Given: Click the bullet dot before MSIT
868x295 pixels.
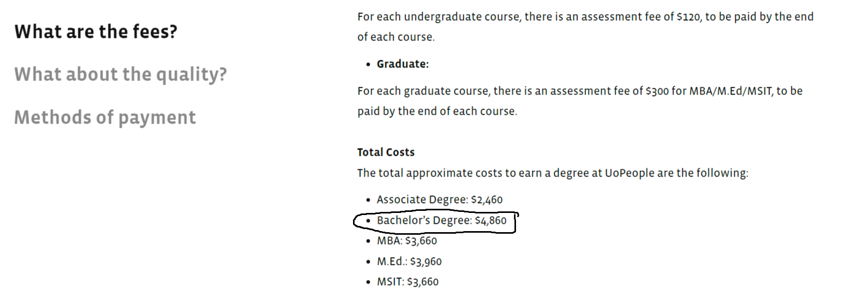Looking at the screenshot, I should [x=368, y=282].
